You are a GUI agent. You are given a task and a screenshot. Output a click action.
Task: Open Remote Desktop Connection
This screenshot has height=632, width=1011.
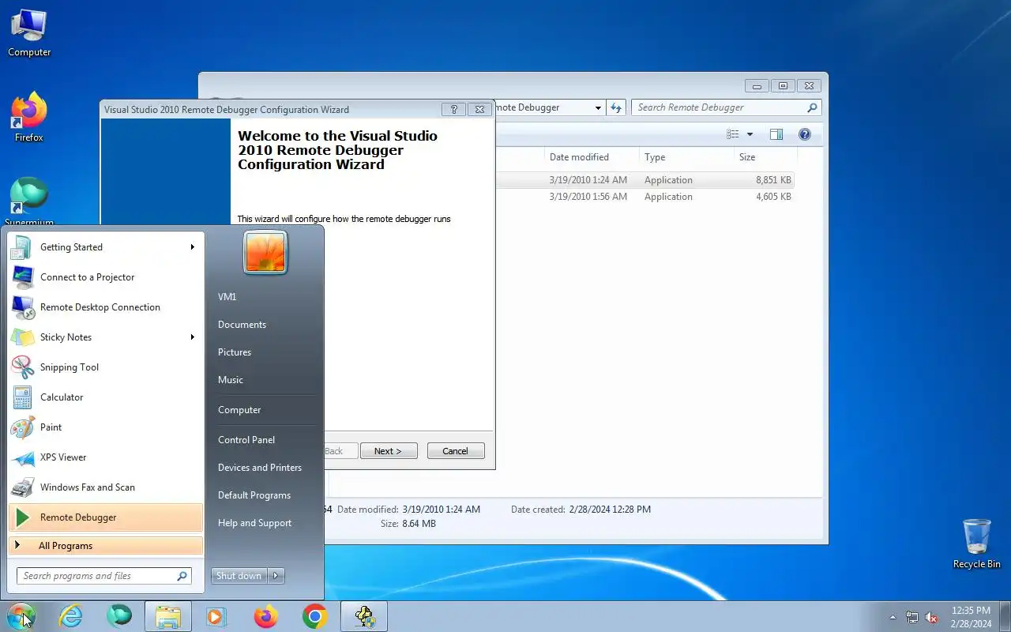105,307
